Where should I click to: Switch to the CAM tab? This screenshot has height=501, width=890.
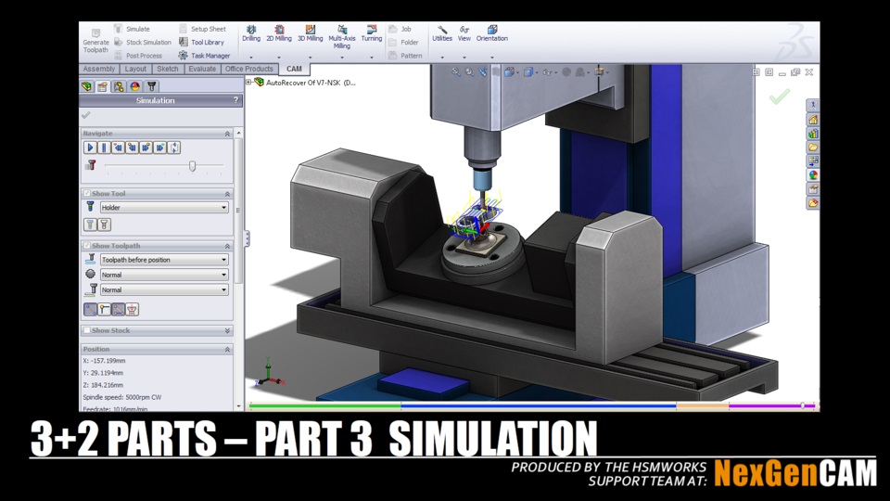click(294, 69)
